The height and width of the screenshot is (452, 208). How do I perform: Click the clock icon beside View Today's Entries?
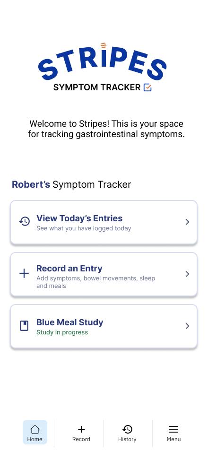coord(25,221)
